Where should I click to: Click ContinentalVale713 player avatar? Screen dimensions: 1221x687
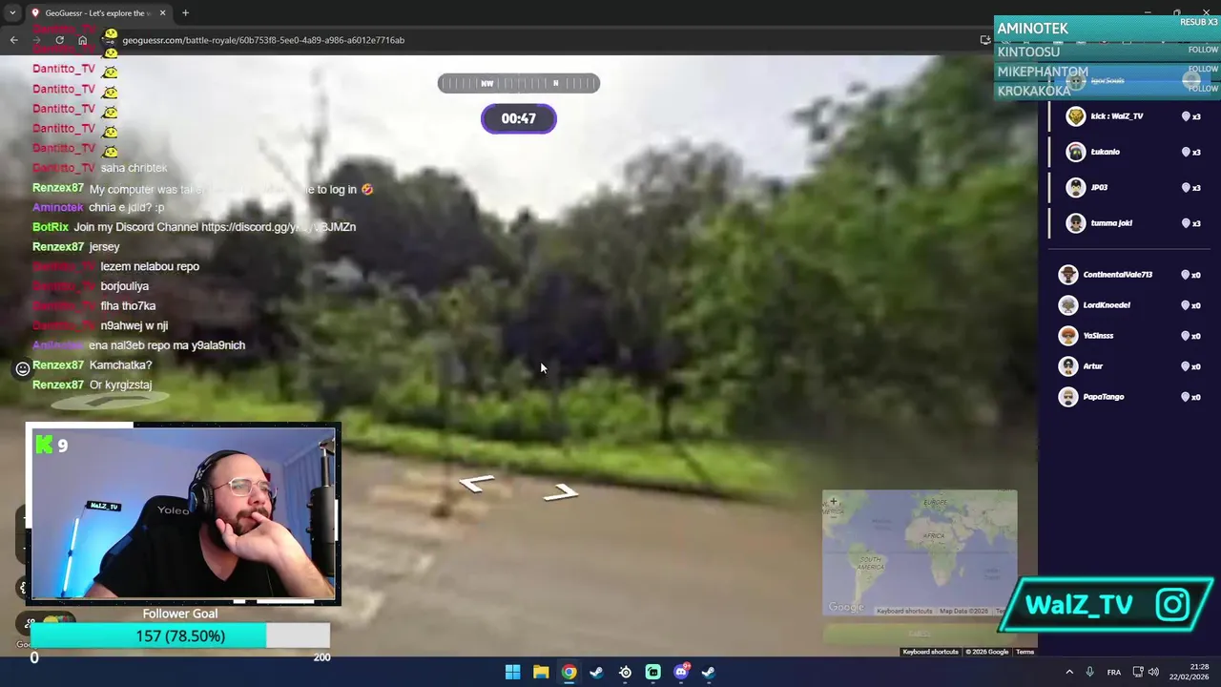(x=1068, y=275)
